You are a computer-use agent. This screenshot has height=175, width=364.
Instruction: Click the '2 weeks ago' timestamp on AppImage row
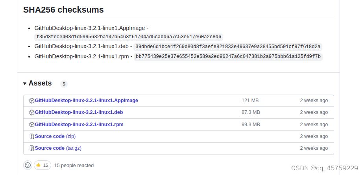tap(314, 101)
